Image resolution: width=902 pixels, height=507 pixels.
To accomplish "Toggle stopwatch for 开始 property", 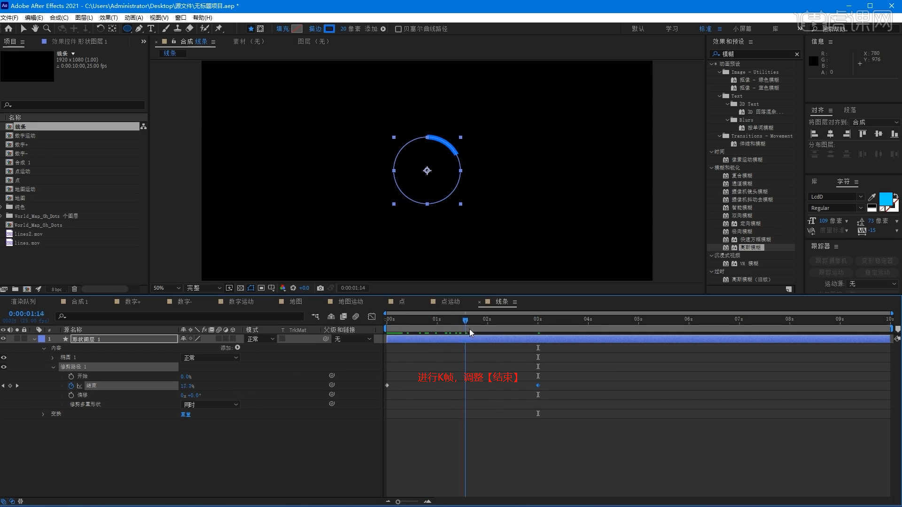I will point(71,376).
